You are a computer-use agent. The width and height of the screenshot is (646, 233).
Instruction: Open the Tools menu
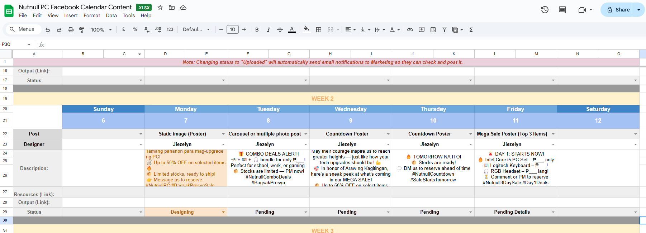click(129, 15)
